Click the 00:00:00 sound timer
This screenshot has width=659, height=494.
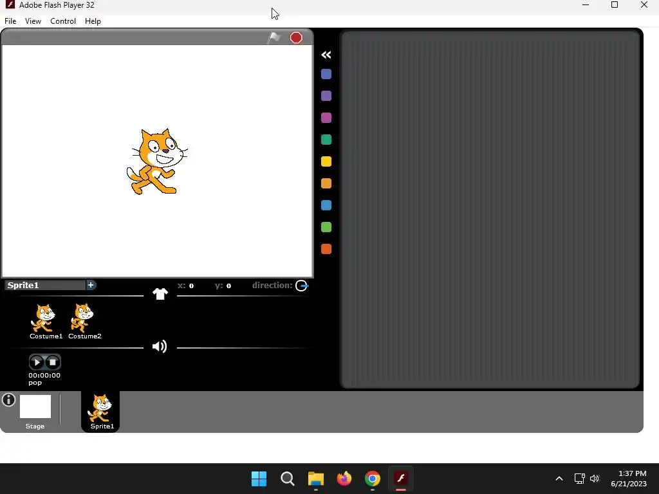coord(44,375)
